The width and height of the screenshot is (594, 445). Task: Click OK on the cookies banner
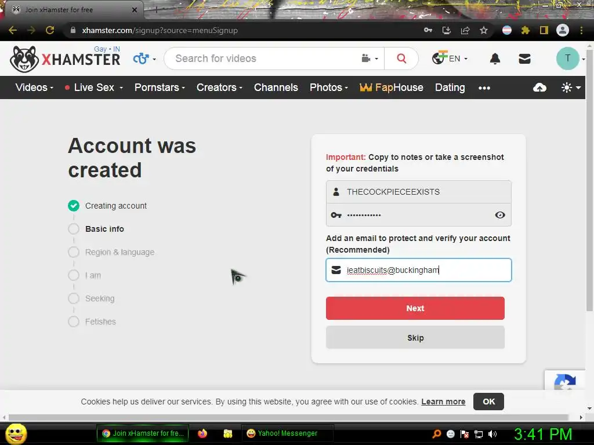coord(488,402)
